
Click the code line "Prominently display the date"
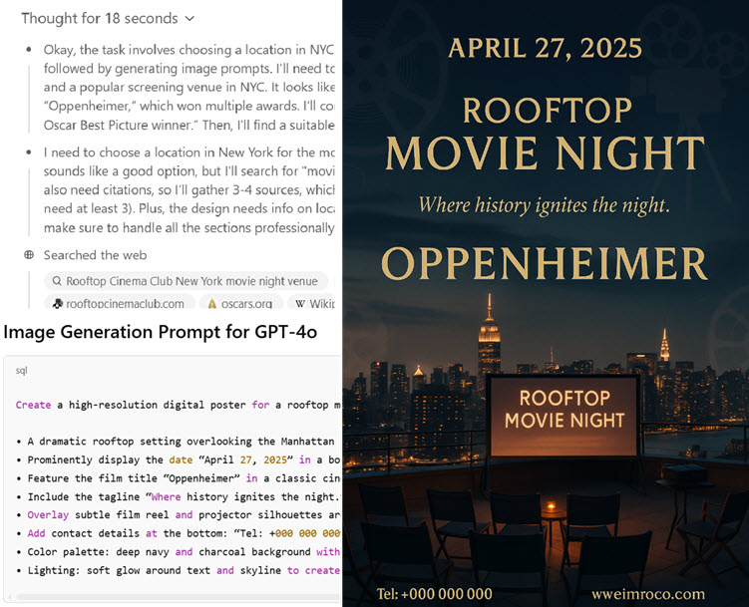click(178, 460)
